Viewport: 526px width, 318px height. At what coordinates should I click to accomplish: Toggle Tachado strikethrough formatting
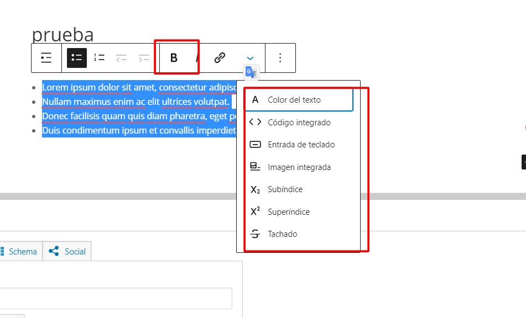tap(298, 234)
